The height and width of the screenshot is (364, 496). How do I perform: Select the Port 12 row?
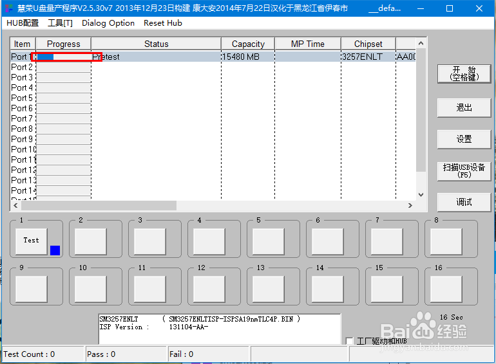tap(213, 170)
